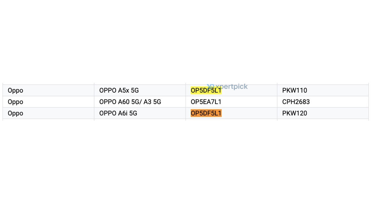Select the Oppo brand cell beside OPPO A60 5G
This screenshot has height=210, width=371.
click(48, 102)
